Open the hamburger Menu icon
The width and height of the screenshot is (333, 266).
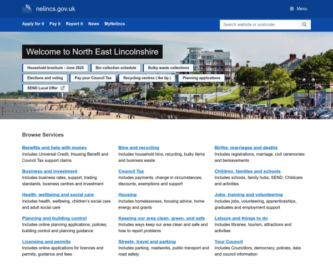pos(292,9)
